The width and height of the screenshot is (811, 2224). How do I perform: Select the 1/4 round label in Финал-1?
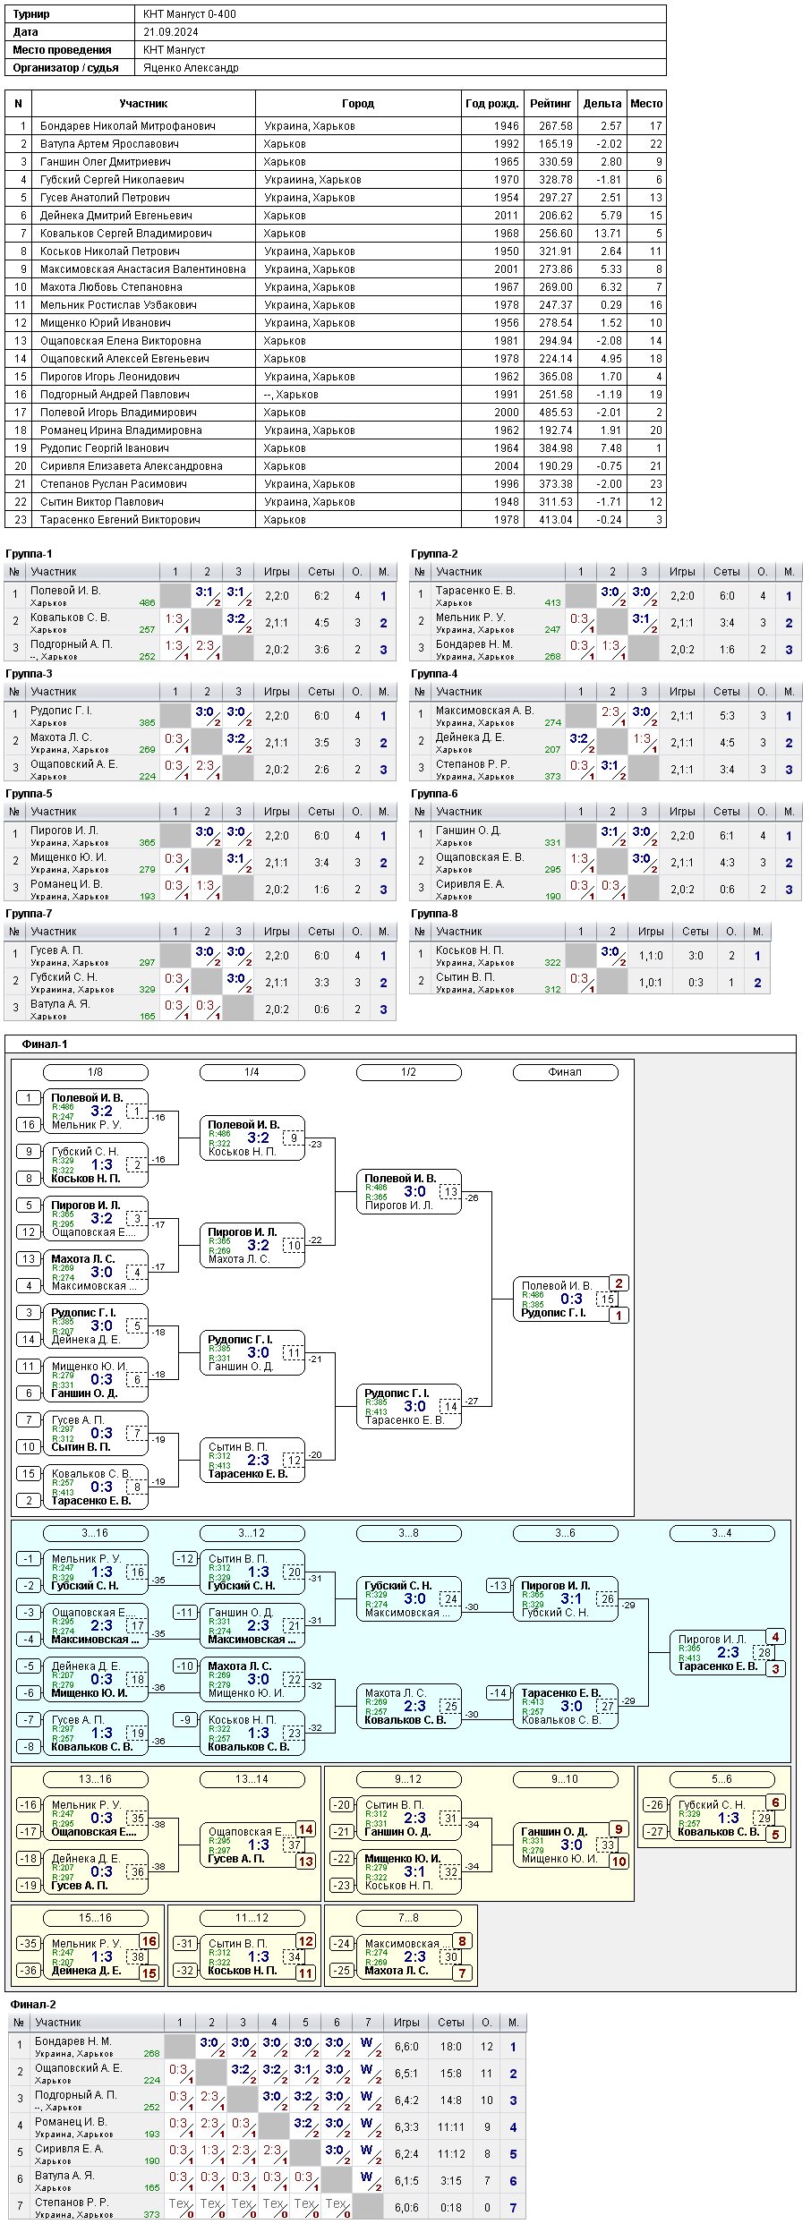pyautogui.click(x=252, y=1072)
